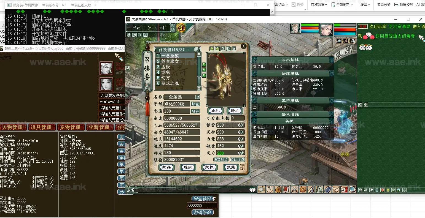Viewport: 425px width, 218px height.
Task: Toggle the chat list lines icon
Action: 377,190
